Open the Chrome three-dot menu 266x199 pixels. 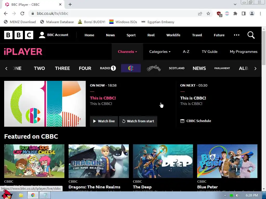260,13
